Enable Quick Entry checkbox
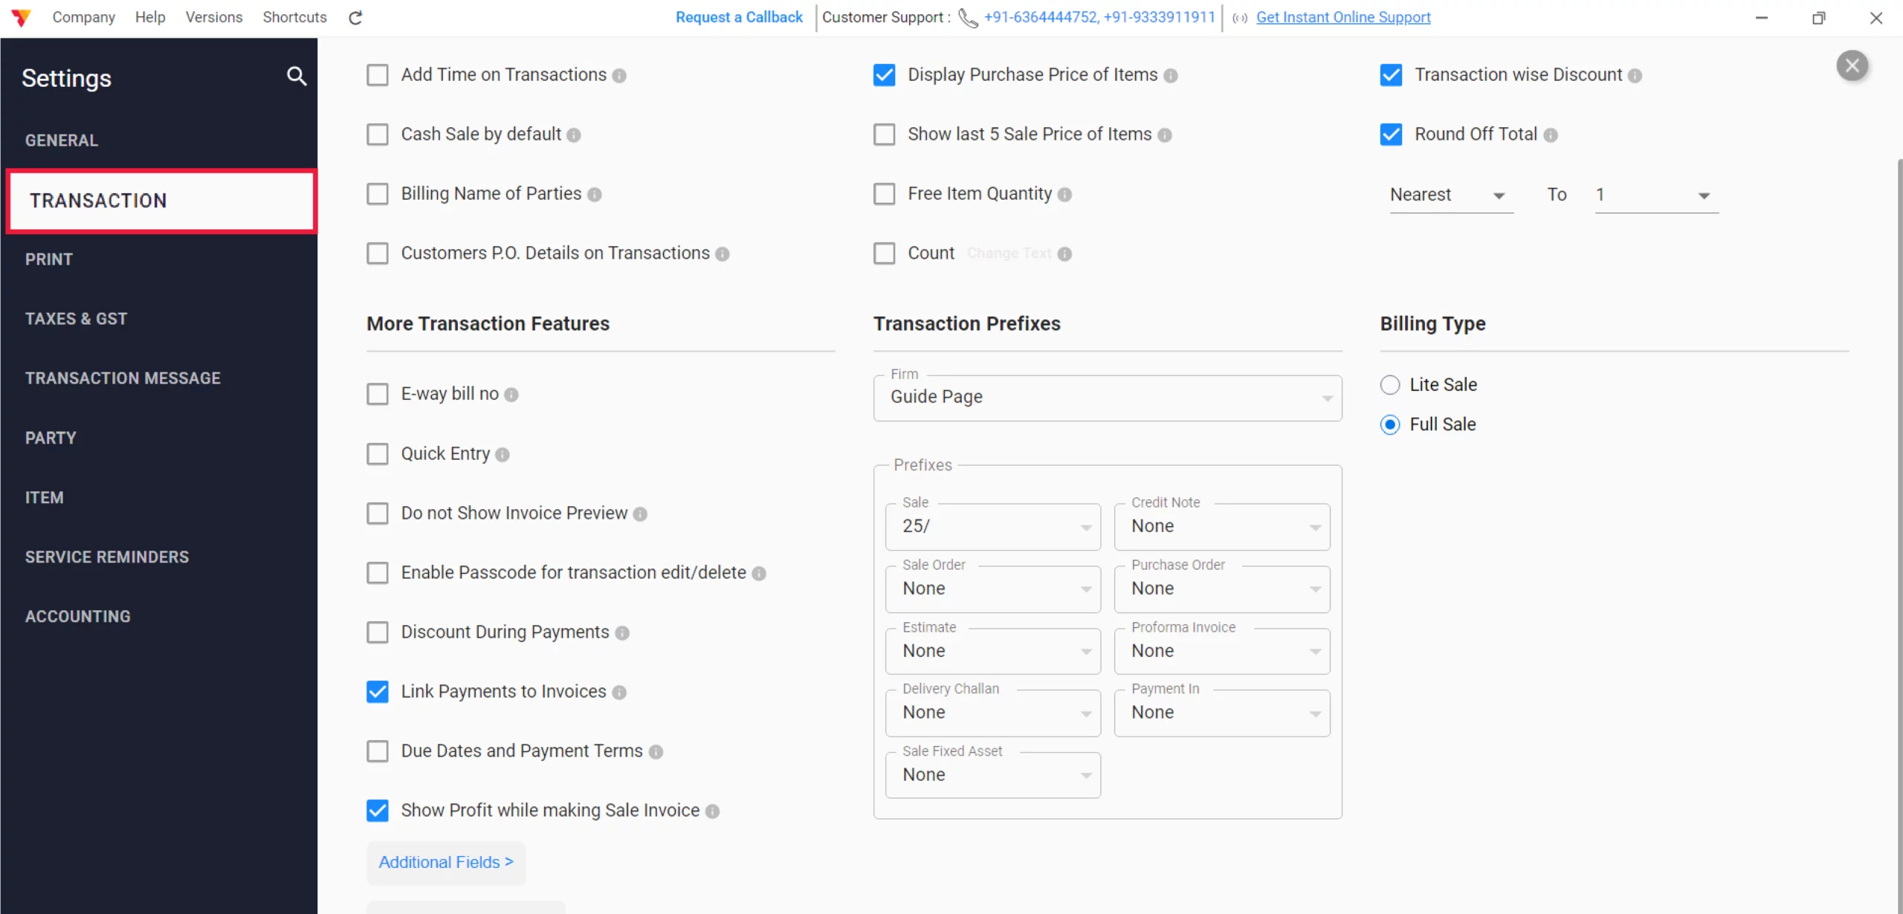This screenshot has height=914, width=1903. click(378, 454)
